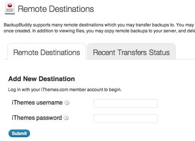This screenshot has width=195, height=141.
Task: Click the iThemes username label
Action: point(37,103)
